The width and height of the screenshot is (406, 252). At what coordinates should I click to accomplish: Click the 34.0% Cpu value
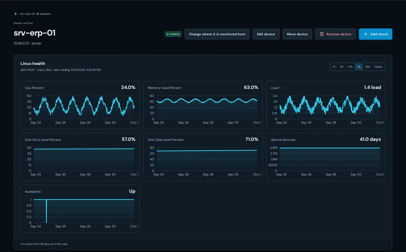128,87
